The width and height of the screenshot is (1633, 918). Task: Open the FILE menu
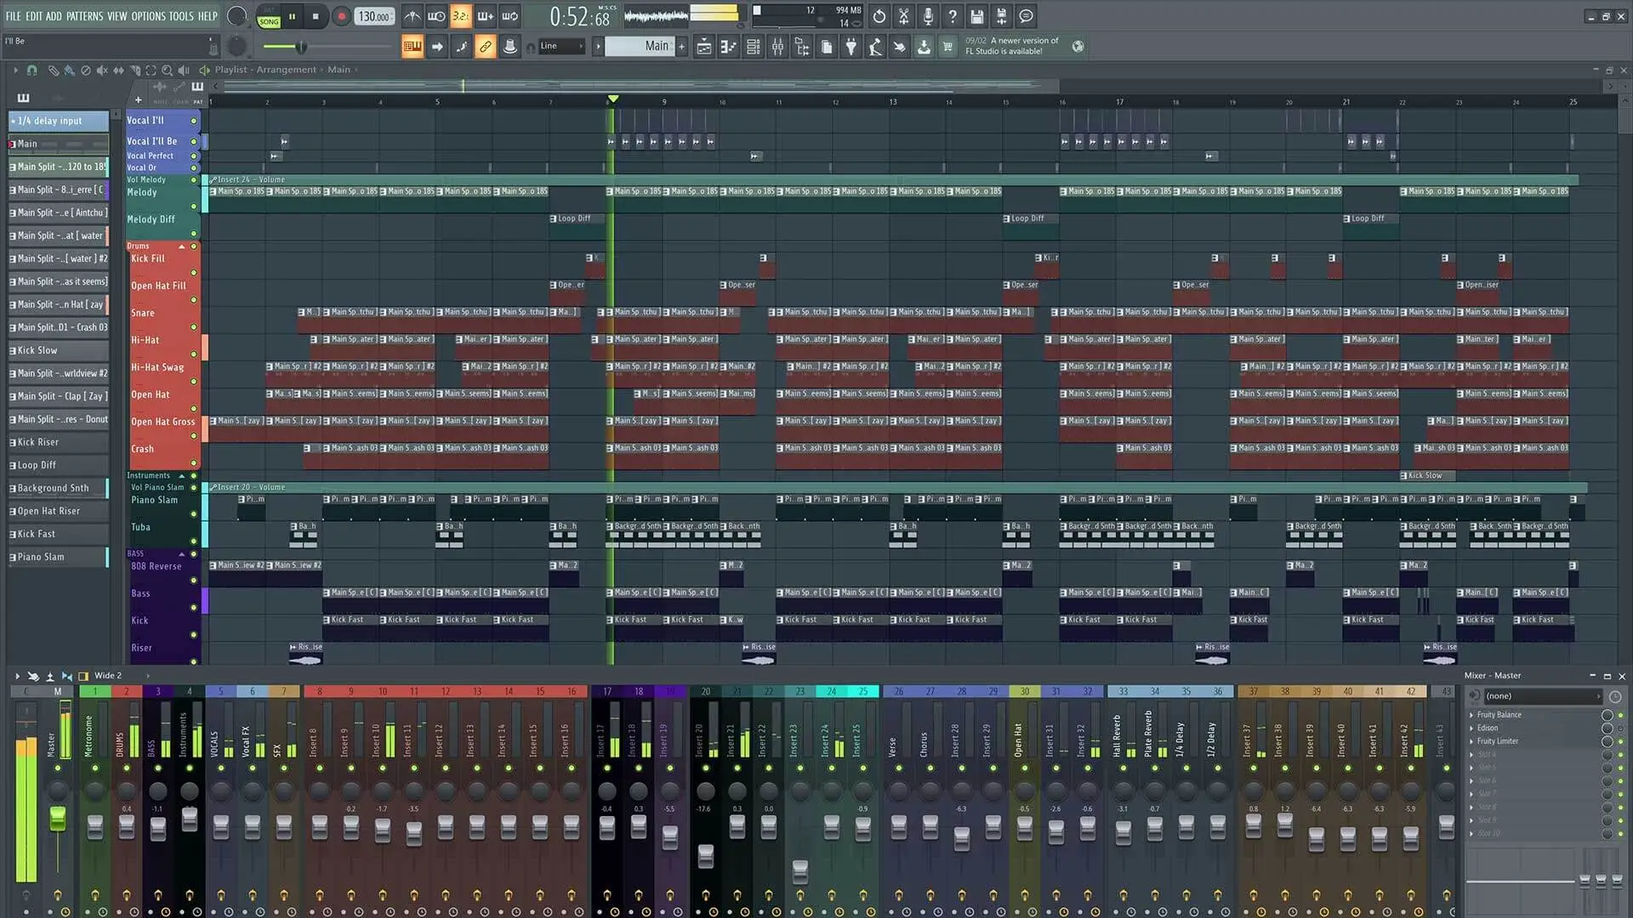tap(13, 16)
